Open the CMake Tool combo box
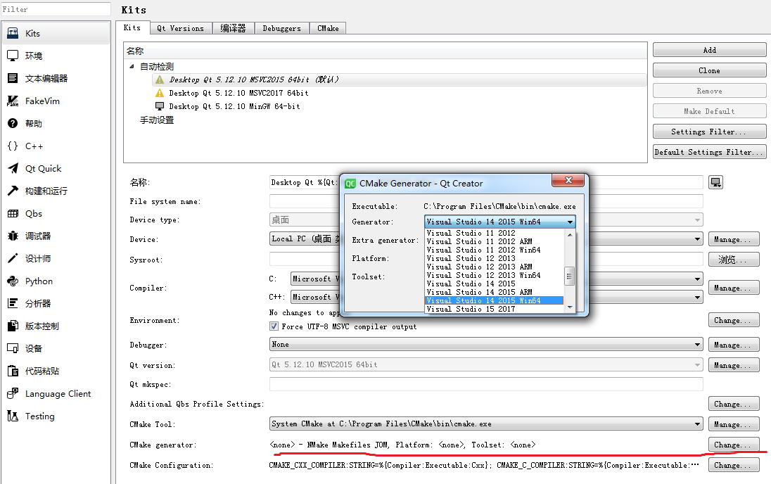This screenshot has width=771, height=484. (x=486, y=423)
